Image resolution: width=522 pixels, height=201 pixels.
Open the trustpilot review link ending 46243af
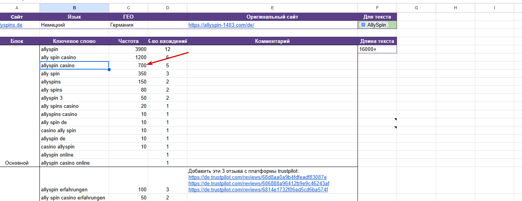(259, 183)
